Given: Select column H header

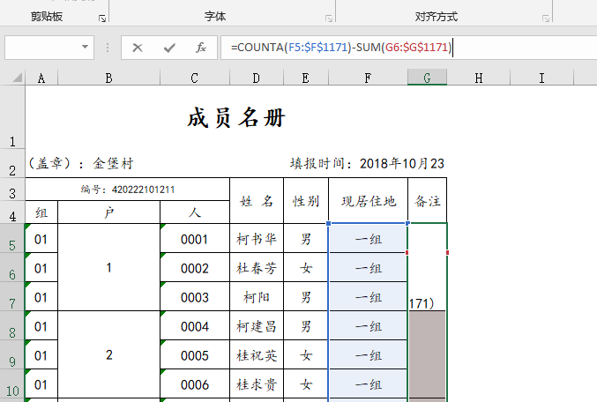Looking at the screenshot, I should pos(479,78).
